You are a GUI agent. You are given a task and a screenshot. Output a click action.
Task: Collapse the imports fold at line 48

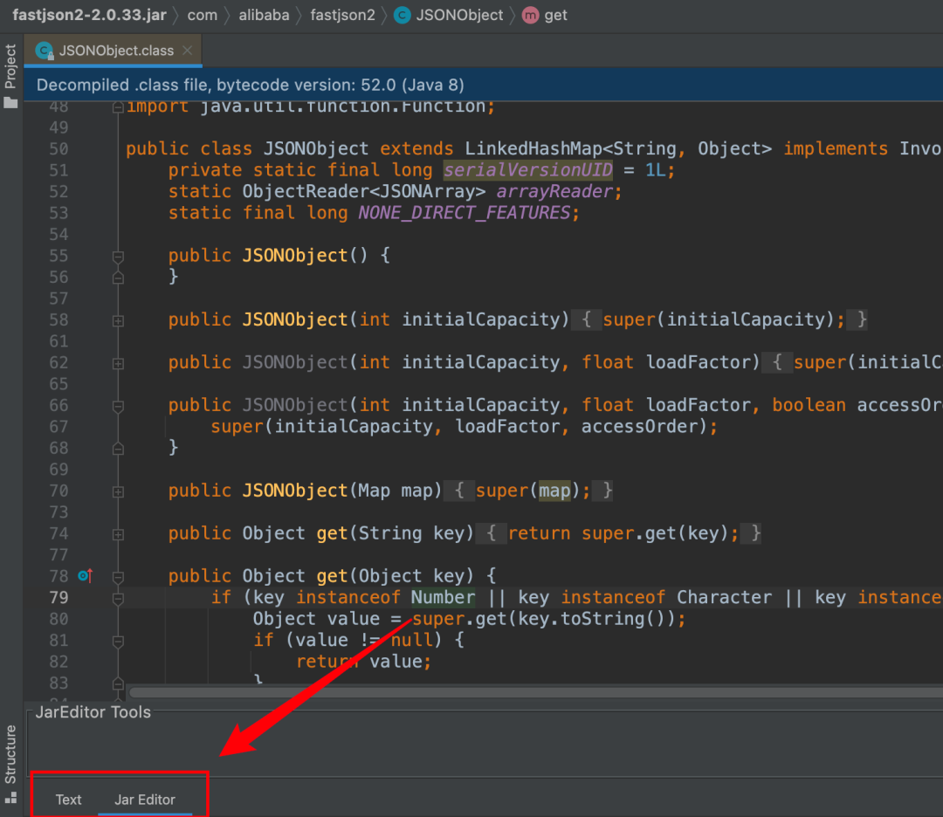click(119, 107)
